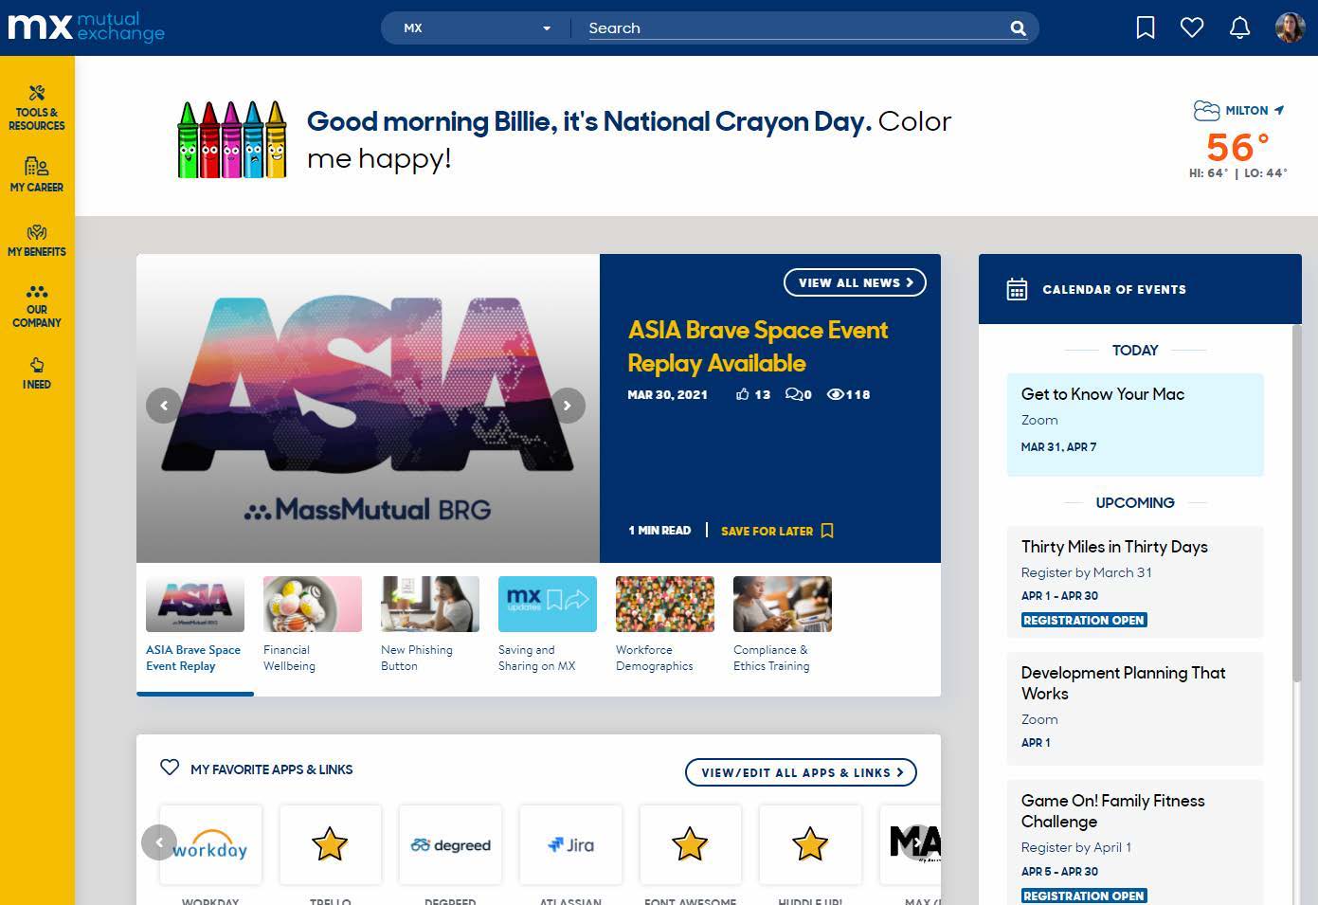Click Registration Open badge for Thirty Miles
The height and width of the screenshot is (905, 1318).
(1084, 620)
